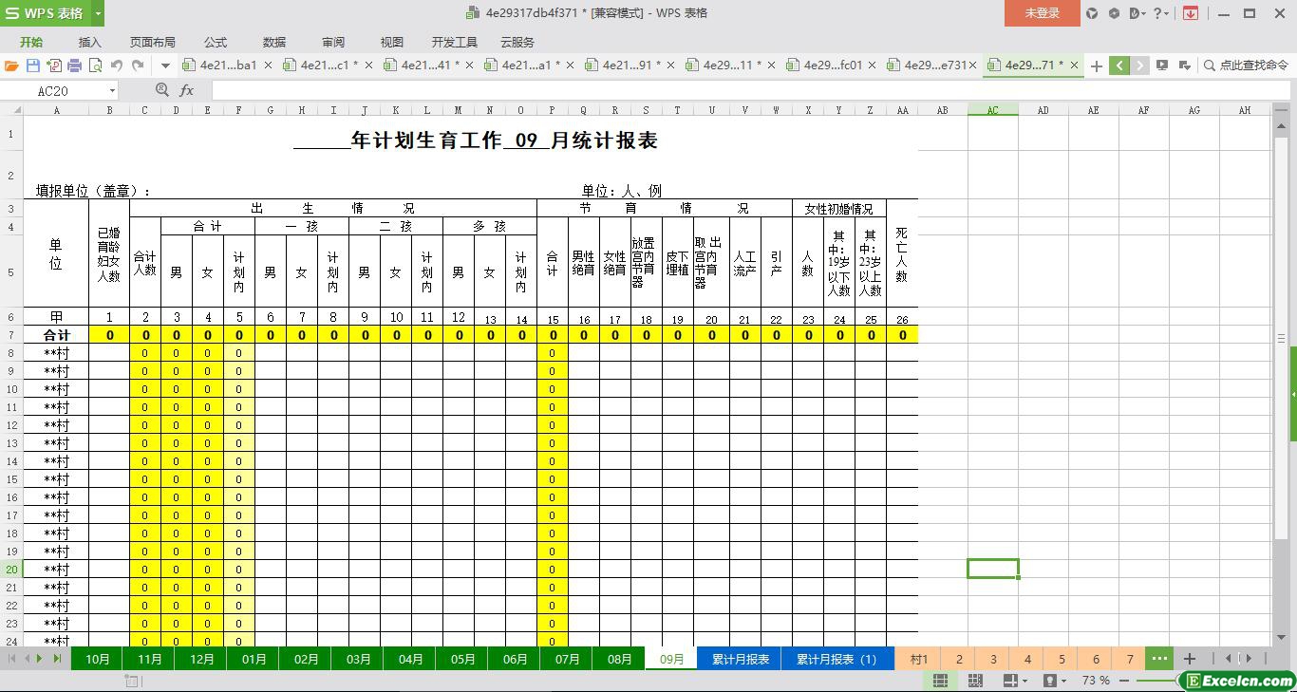Open the 开始 ribbon tab
Screen dimensions: 1297x692
[x=31, y=43]
